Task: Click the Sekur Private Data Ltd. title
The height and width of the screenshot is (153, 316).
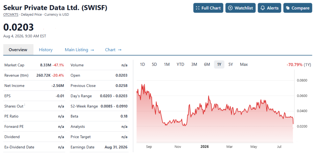Action: click(x=55, y=8)
